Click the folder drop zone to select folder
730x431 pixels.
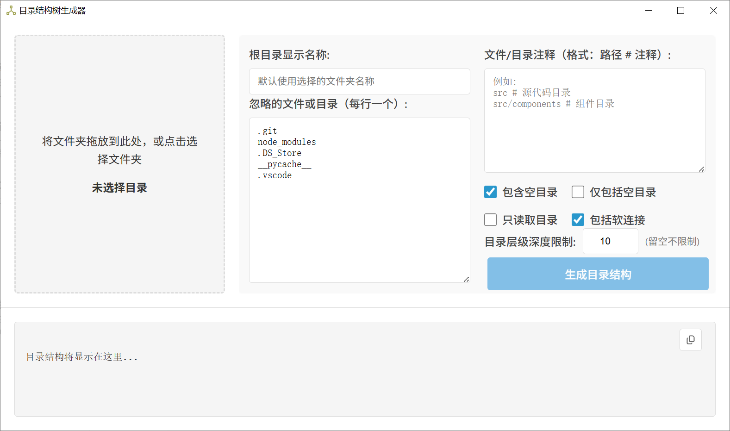(119, 164)
